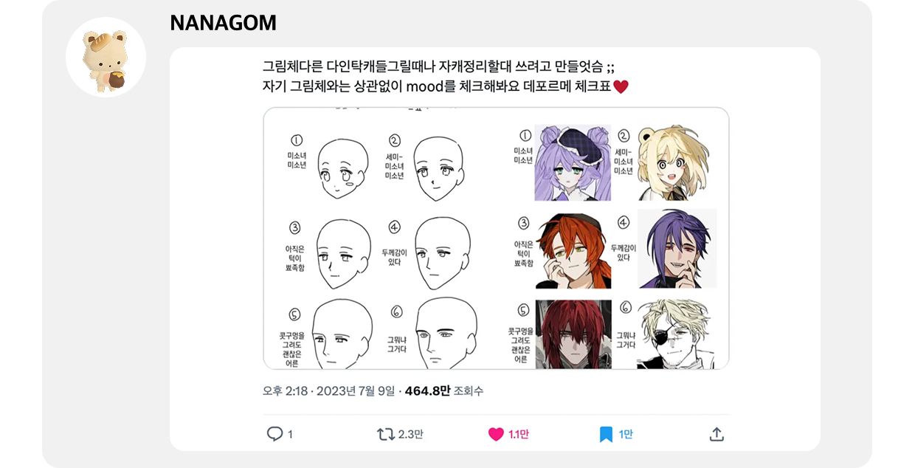Screen dimensions: 915x468
Task: Click the reply speech bubble icon
Action: [274, 434]
